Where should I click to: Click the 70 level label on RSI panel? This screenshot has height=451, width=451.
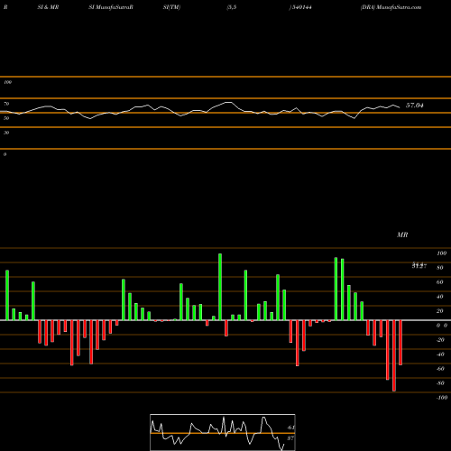coord(6,104)
